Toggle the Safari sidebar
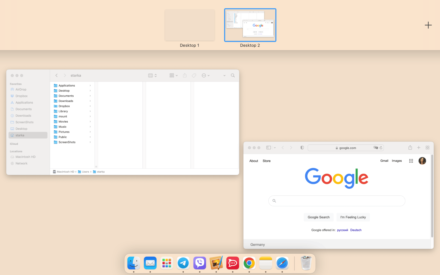The width and height of the screenshot is (440, 275). pos(268,148)
